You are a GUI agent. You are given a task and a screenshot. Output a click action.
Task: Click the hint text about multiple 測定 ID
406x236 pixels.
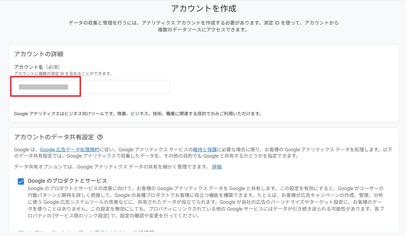pyautogui.click(x=63, y=74)
